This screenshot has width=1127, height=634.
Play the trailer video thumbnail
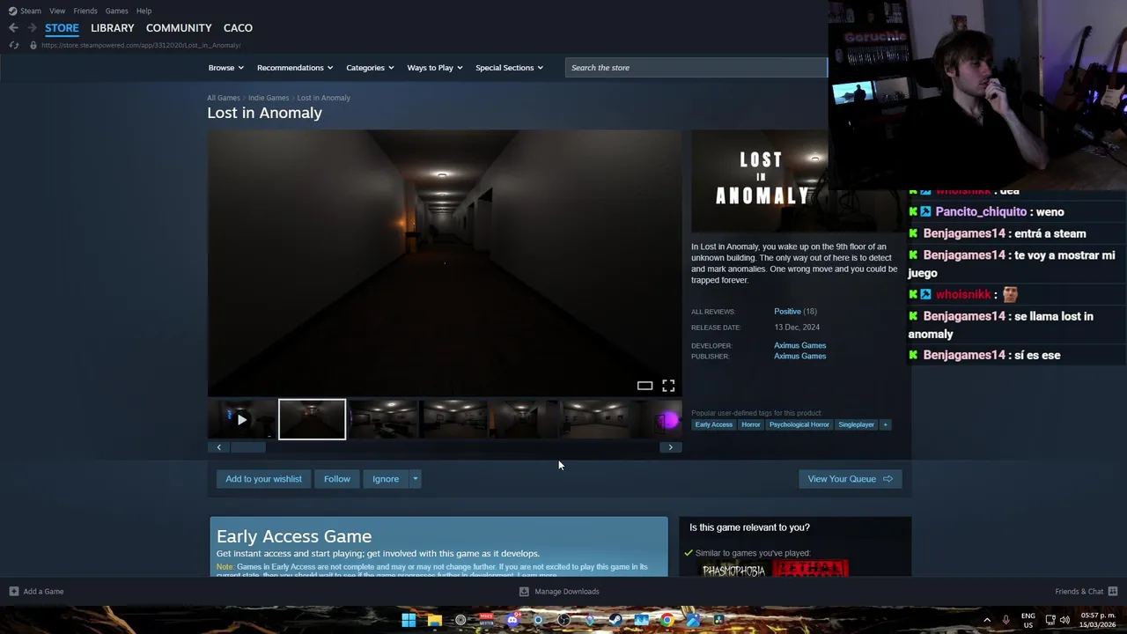(x=241, y=420)
